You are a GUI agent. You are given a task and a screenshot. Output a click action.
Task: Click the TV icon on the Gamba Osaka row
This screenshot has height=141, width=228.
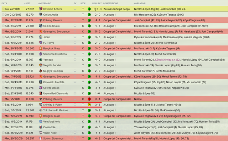[75, 26]
